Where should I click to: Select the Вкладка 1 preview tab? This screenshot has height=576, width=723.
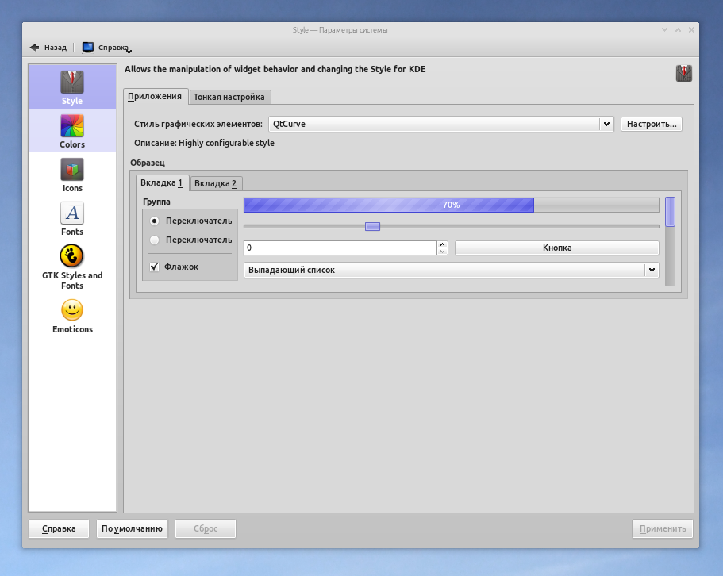(162, 183)
